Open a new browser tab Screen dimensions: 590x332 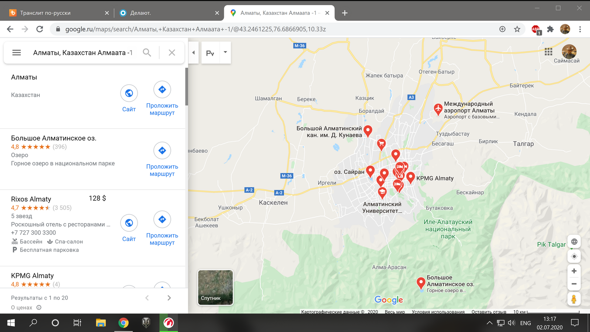[x=345, y=13]
